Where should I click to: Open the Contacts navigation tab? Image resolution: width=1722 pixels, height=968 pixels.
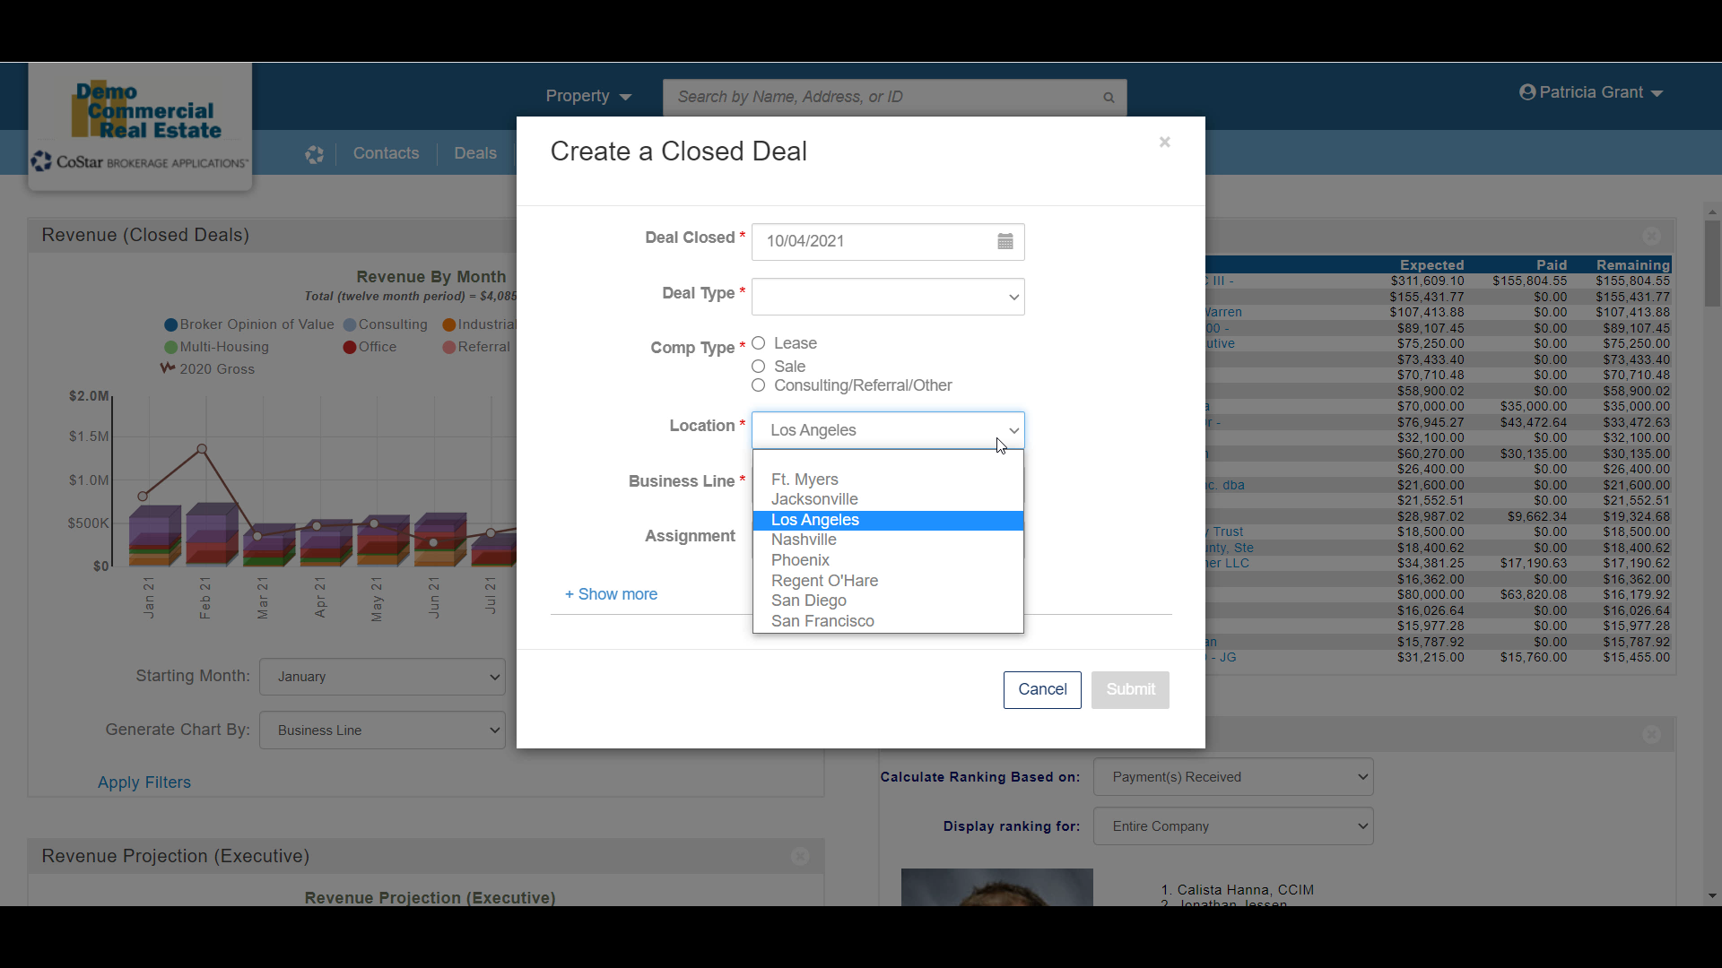386,153
